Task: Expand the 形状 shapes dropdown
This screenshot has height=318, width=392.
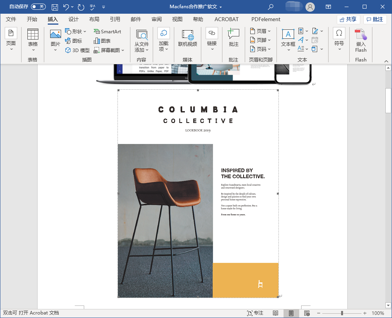Action: [x=76, y=31]
